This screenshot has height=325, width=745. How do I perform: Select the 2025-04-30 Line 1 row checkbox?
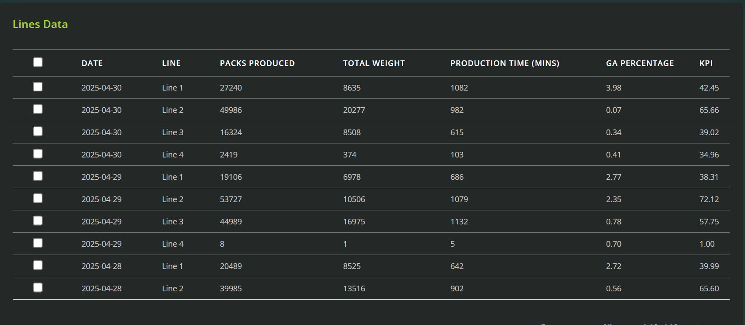[38, 87]
